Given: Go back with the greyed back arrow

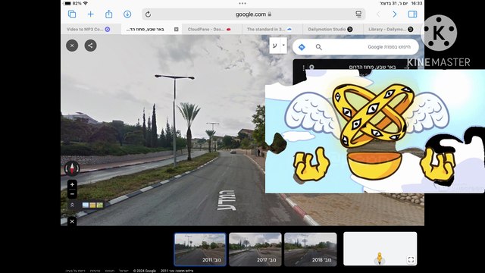Looking at the screenshot, I should point(378,14).
